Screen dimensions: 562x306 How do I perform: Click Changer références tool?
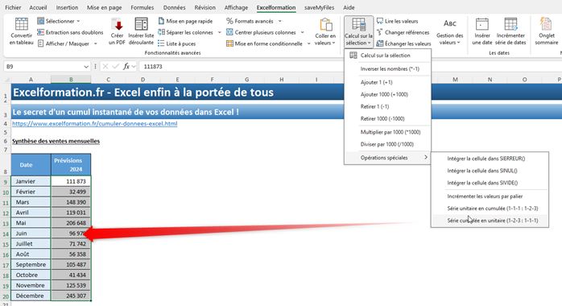[403, 32]
